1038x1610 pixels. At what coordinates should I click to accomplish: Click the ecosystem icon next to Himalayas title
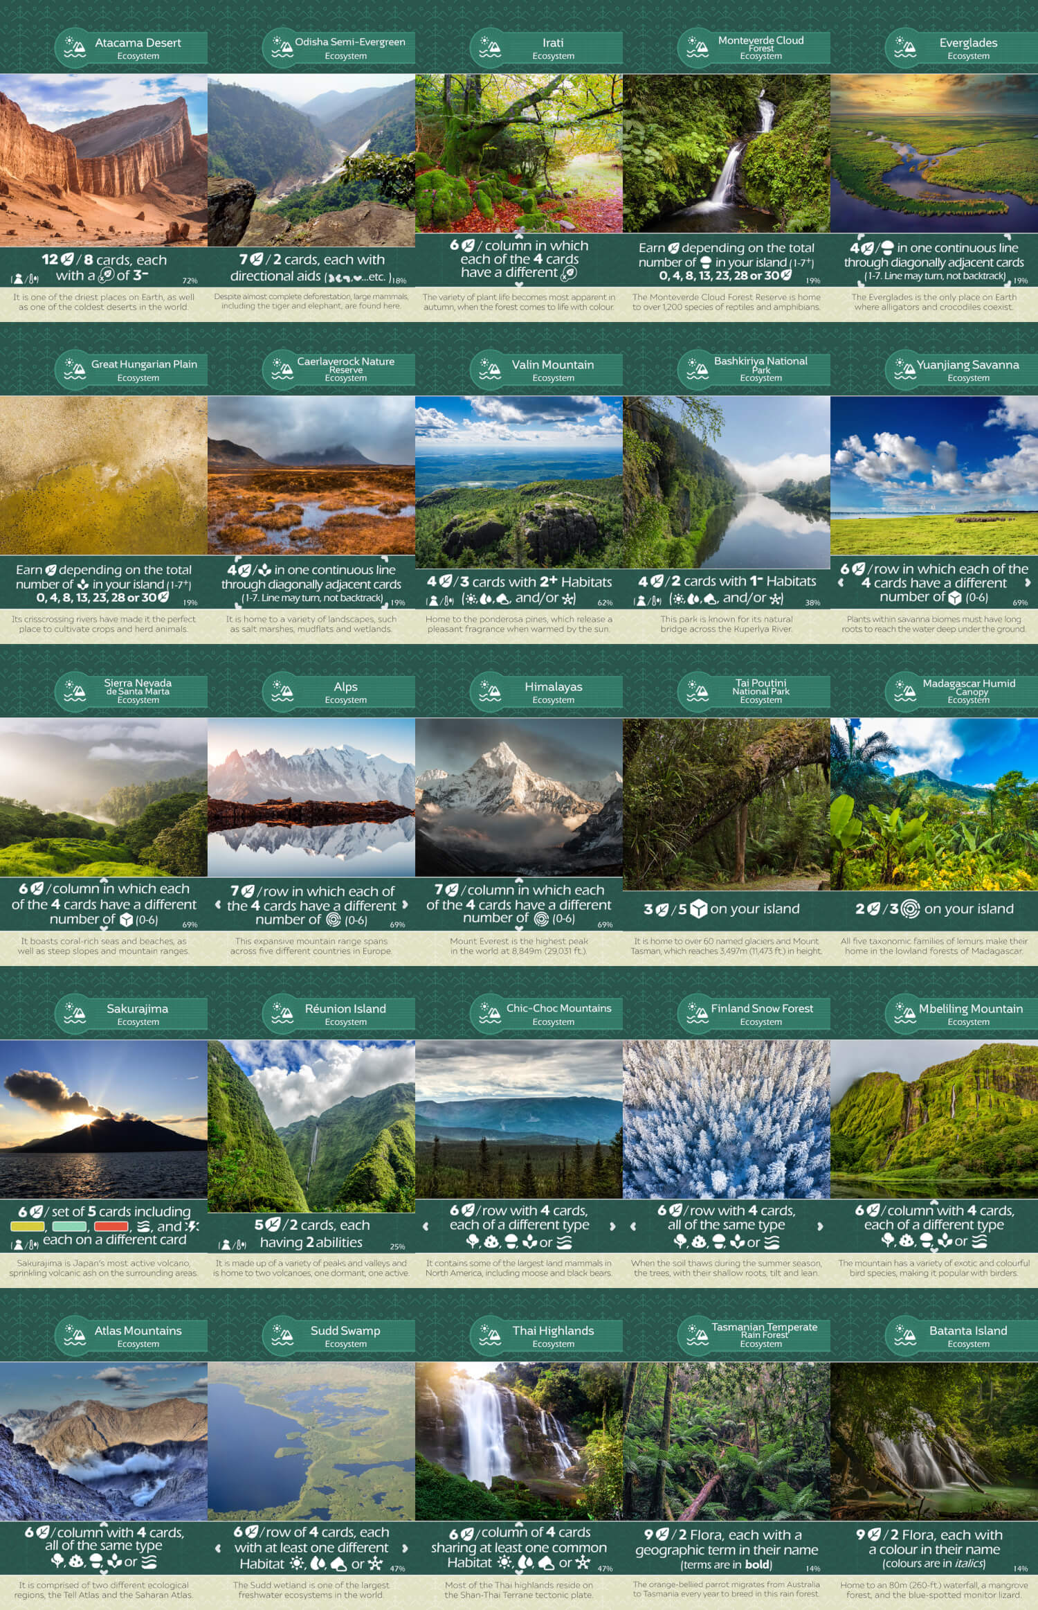(489, 691)
